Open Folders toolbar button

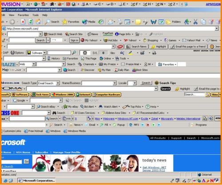(x=173, y=22)
